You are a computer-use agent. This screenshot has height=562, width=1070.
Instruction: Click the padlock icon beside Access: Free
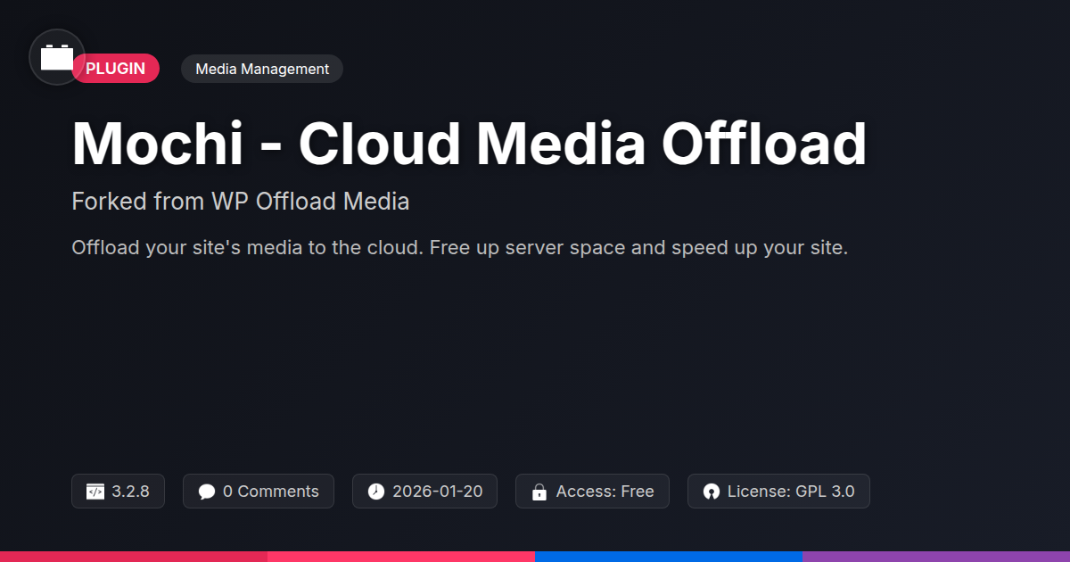tap(539, 492)
